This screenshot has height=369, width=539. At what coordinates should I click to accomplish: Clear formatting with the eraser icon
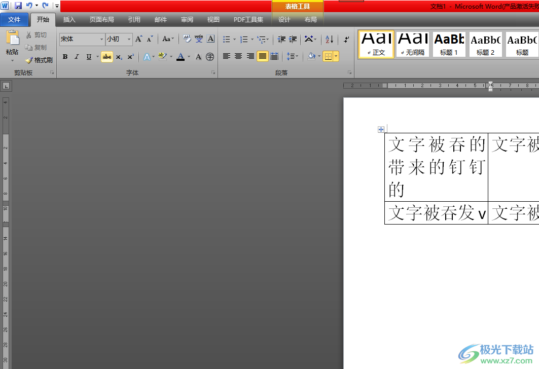[x=187, y=39]
